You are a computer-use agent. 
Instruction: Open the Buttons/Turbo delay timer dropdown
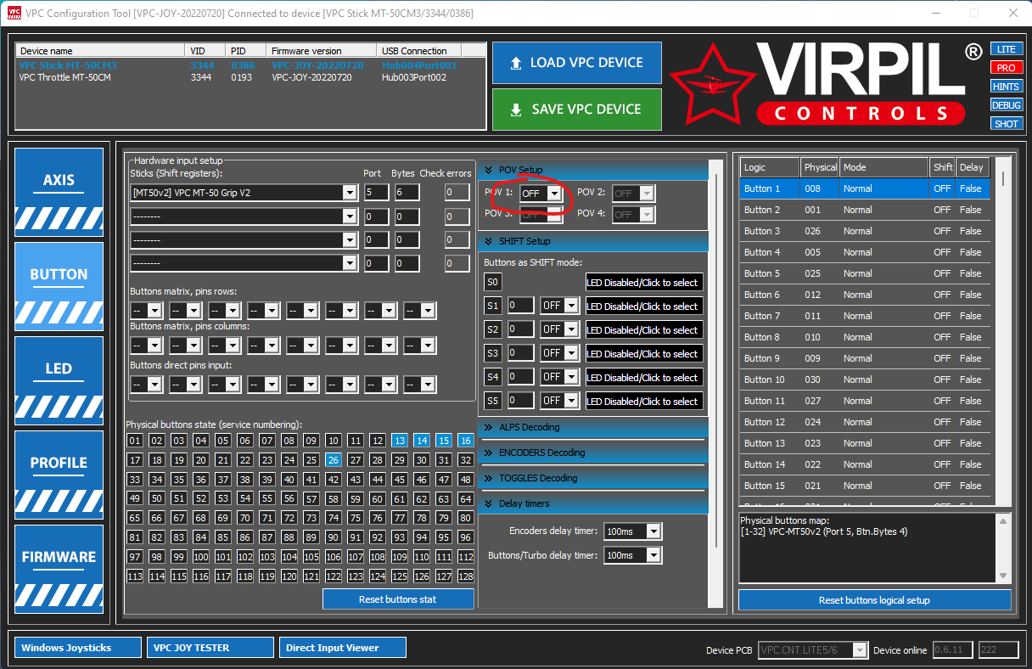click(x=653, y=555)
